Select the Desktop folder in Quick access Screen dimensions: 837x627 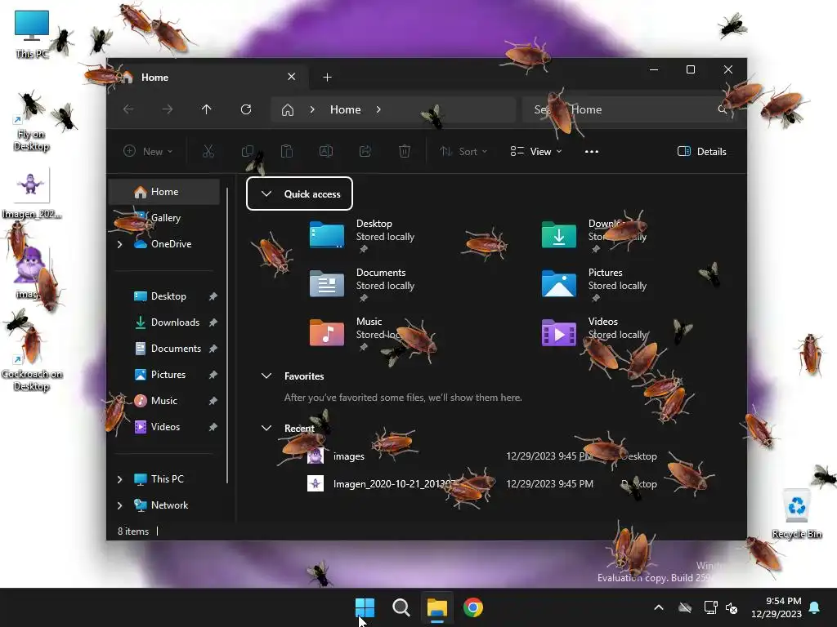click(363, 235)
